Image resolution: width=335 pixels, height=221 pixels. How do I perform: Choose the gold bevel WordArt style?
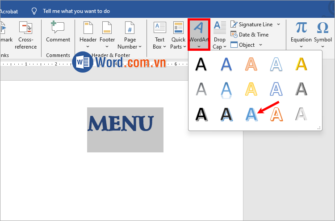(x=301, y=64)
